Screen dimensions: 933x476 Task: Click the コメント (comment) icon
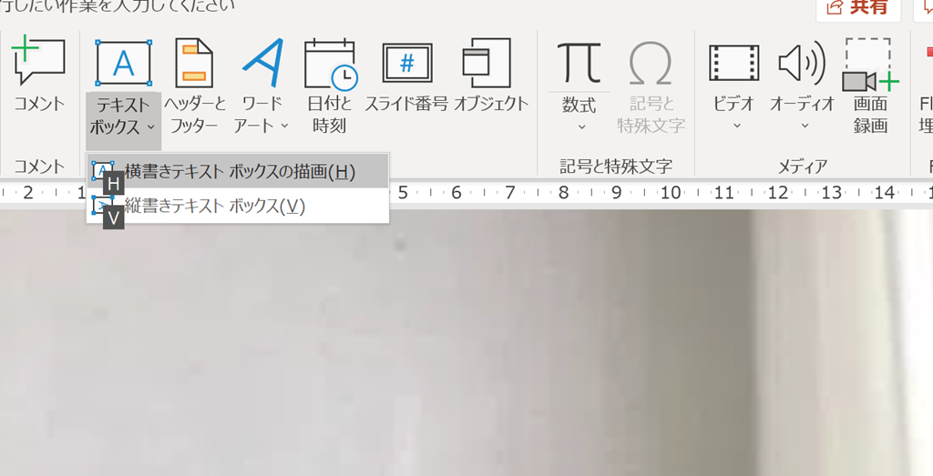coord(39,62)
